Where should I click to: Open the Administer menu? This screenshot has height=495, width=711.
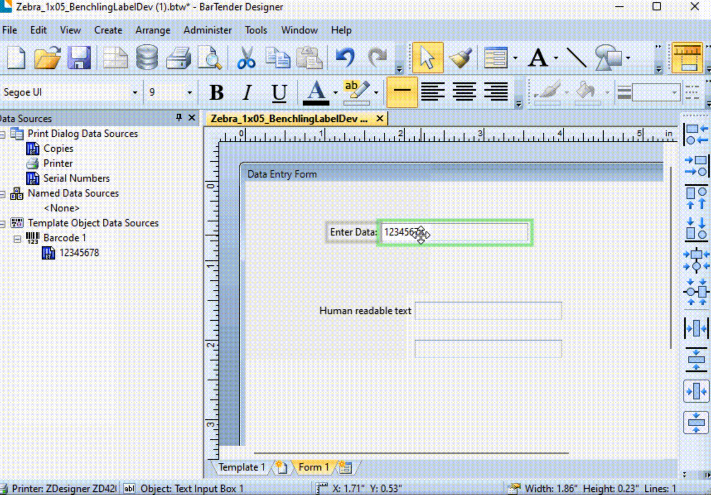(x=207, y=30)
